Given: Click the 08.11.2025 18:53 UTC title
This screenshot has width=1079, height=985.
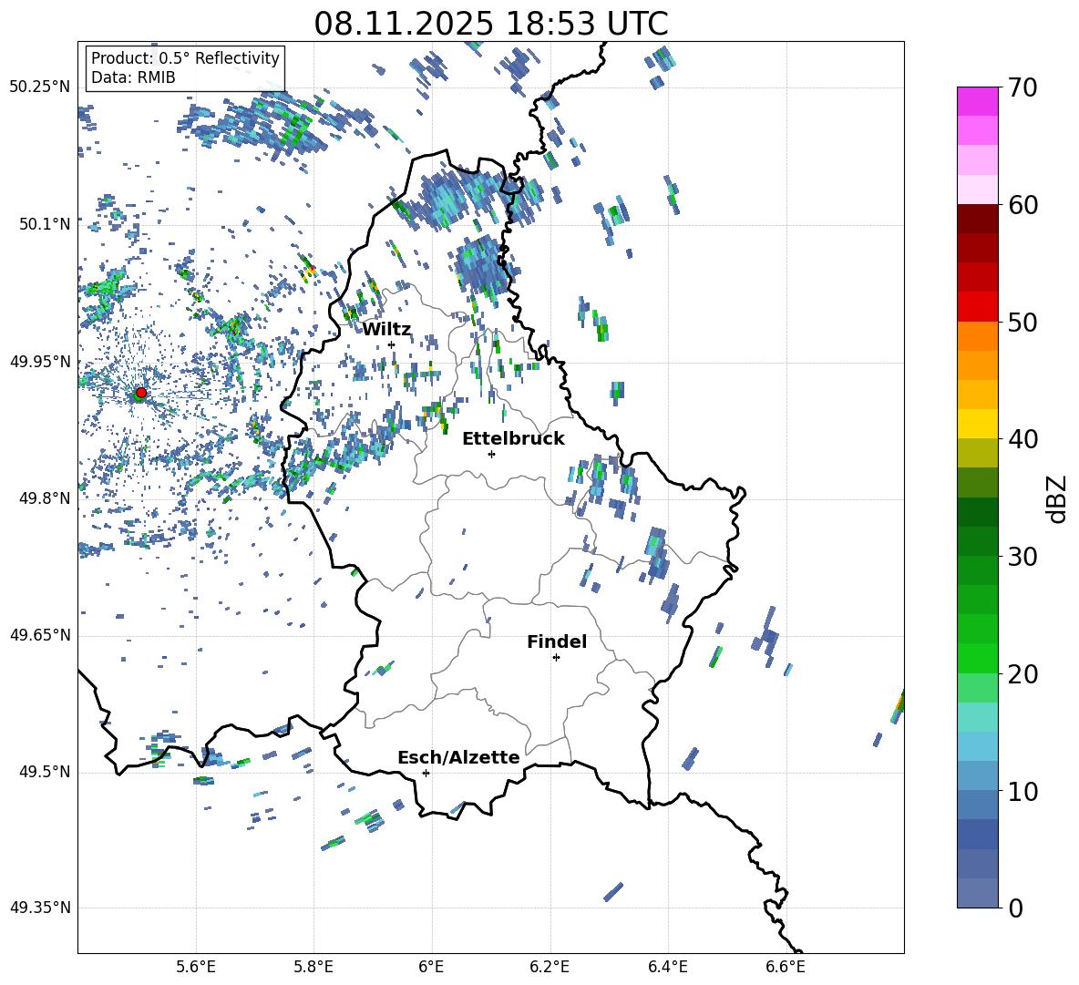Looking at the screenshot, I should [490, 24].
